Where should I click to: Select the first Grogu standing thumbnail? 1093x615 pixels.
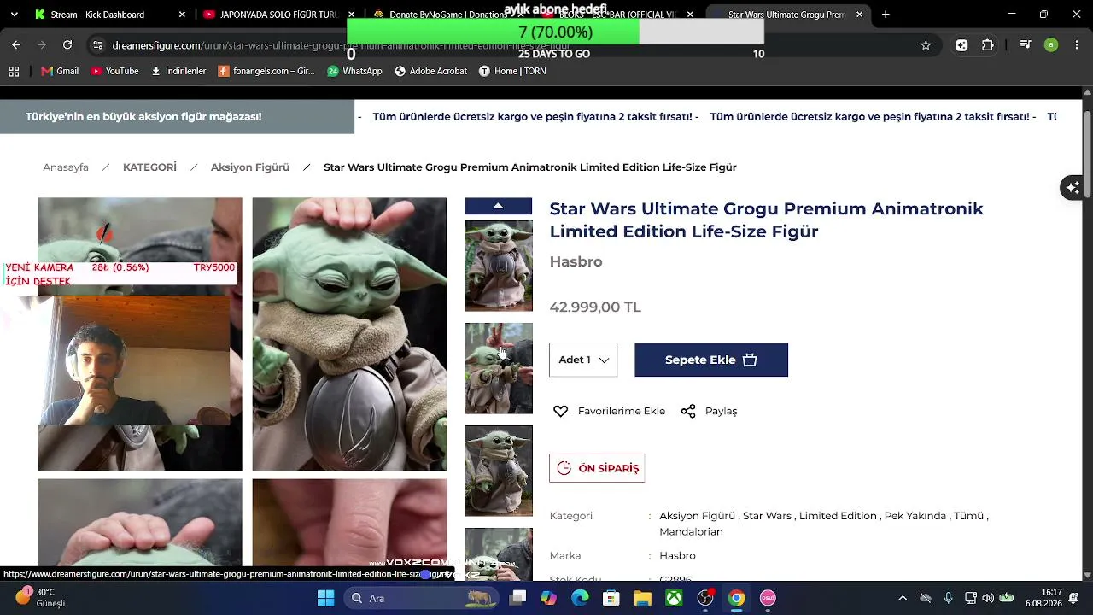pos(498,266)
